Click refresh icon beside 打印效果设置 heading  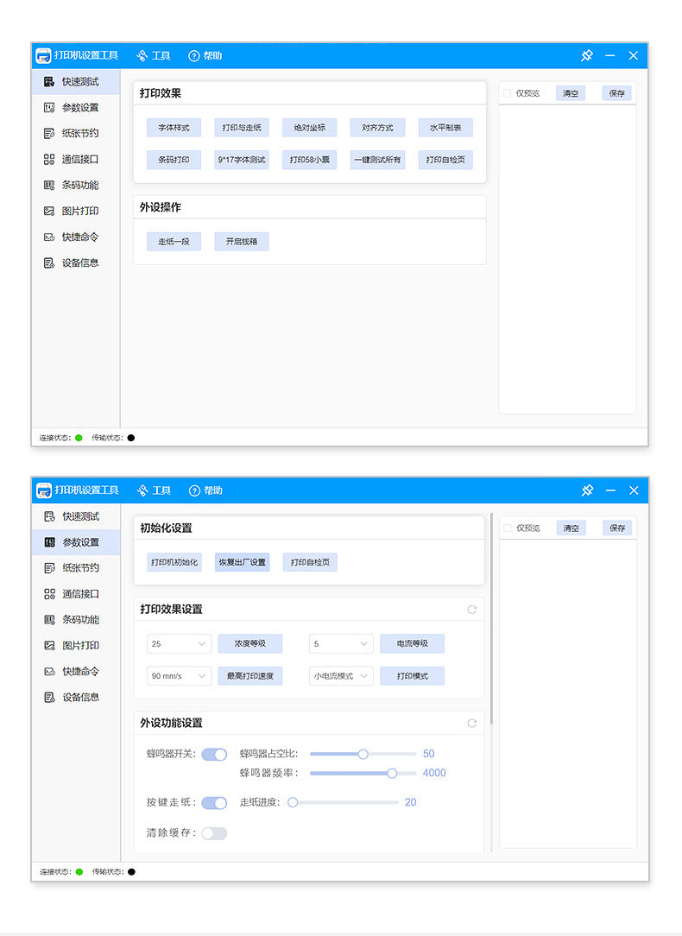click(x=472, y=610)
